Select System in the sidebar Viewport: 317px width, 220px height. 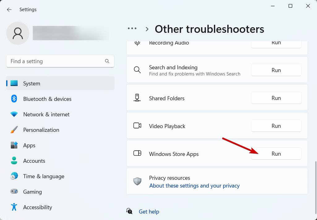coord(60,83)
